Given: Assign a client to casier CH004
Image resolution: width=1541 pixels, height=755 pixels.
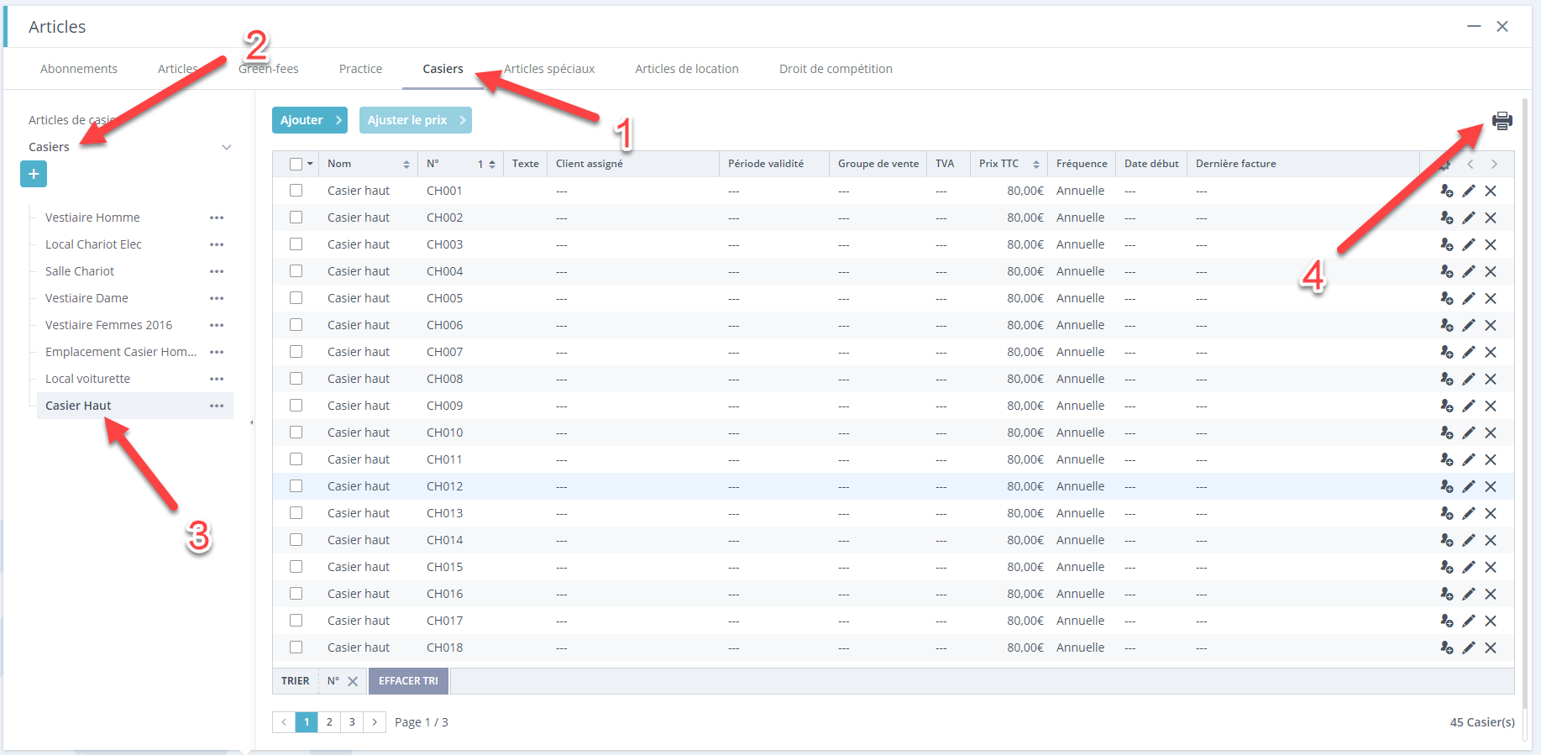Looking at the screenshot, I should [x=1446, y=271].
